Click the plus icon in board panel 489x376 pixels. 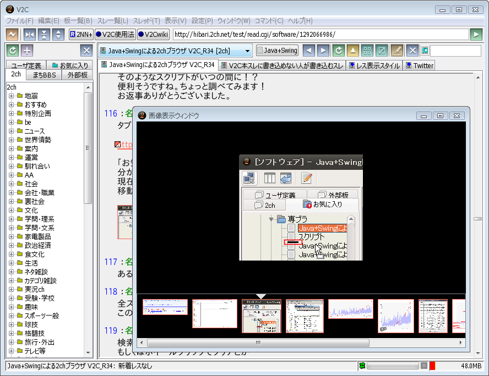(x=27, y=51)
